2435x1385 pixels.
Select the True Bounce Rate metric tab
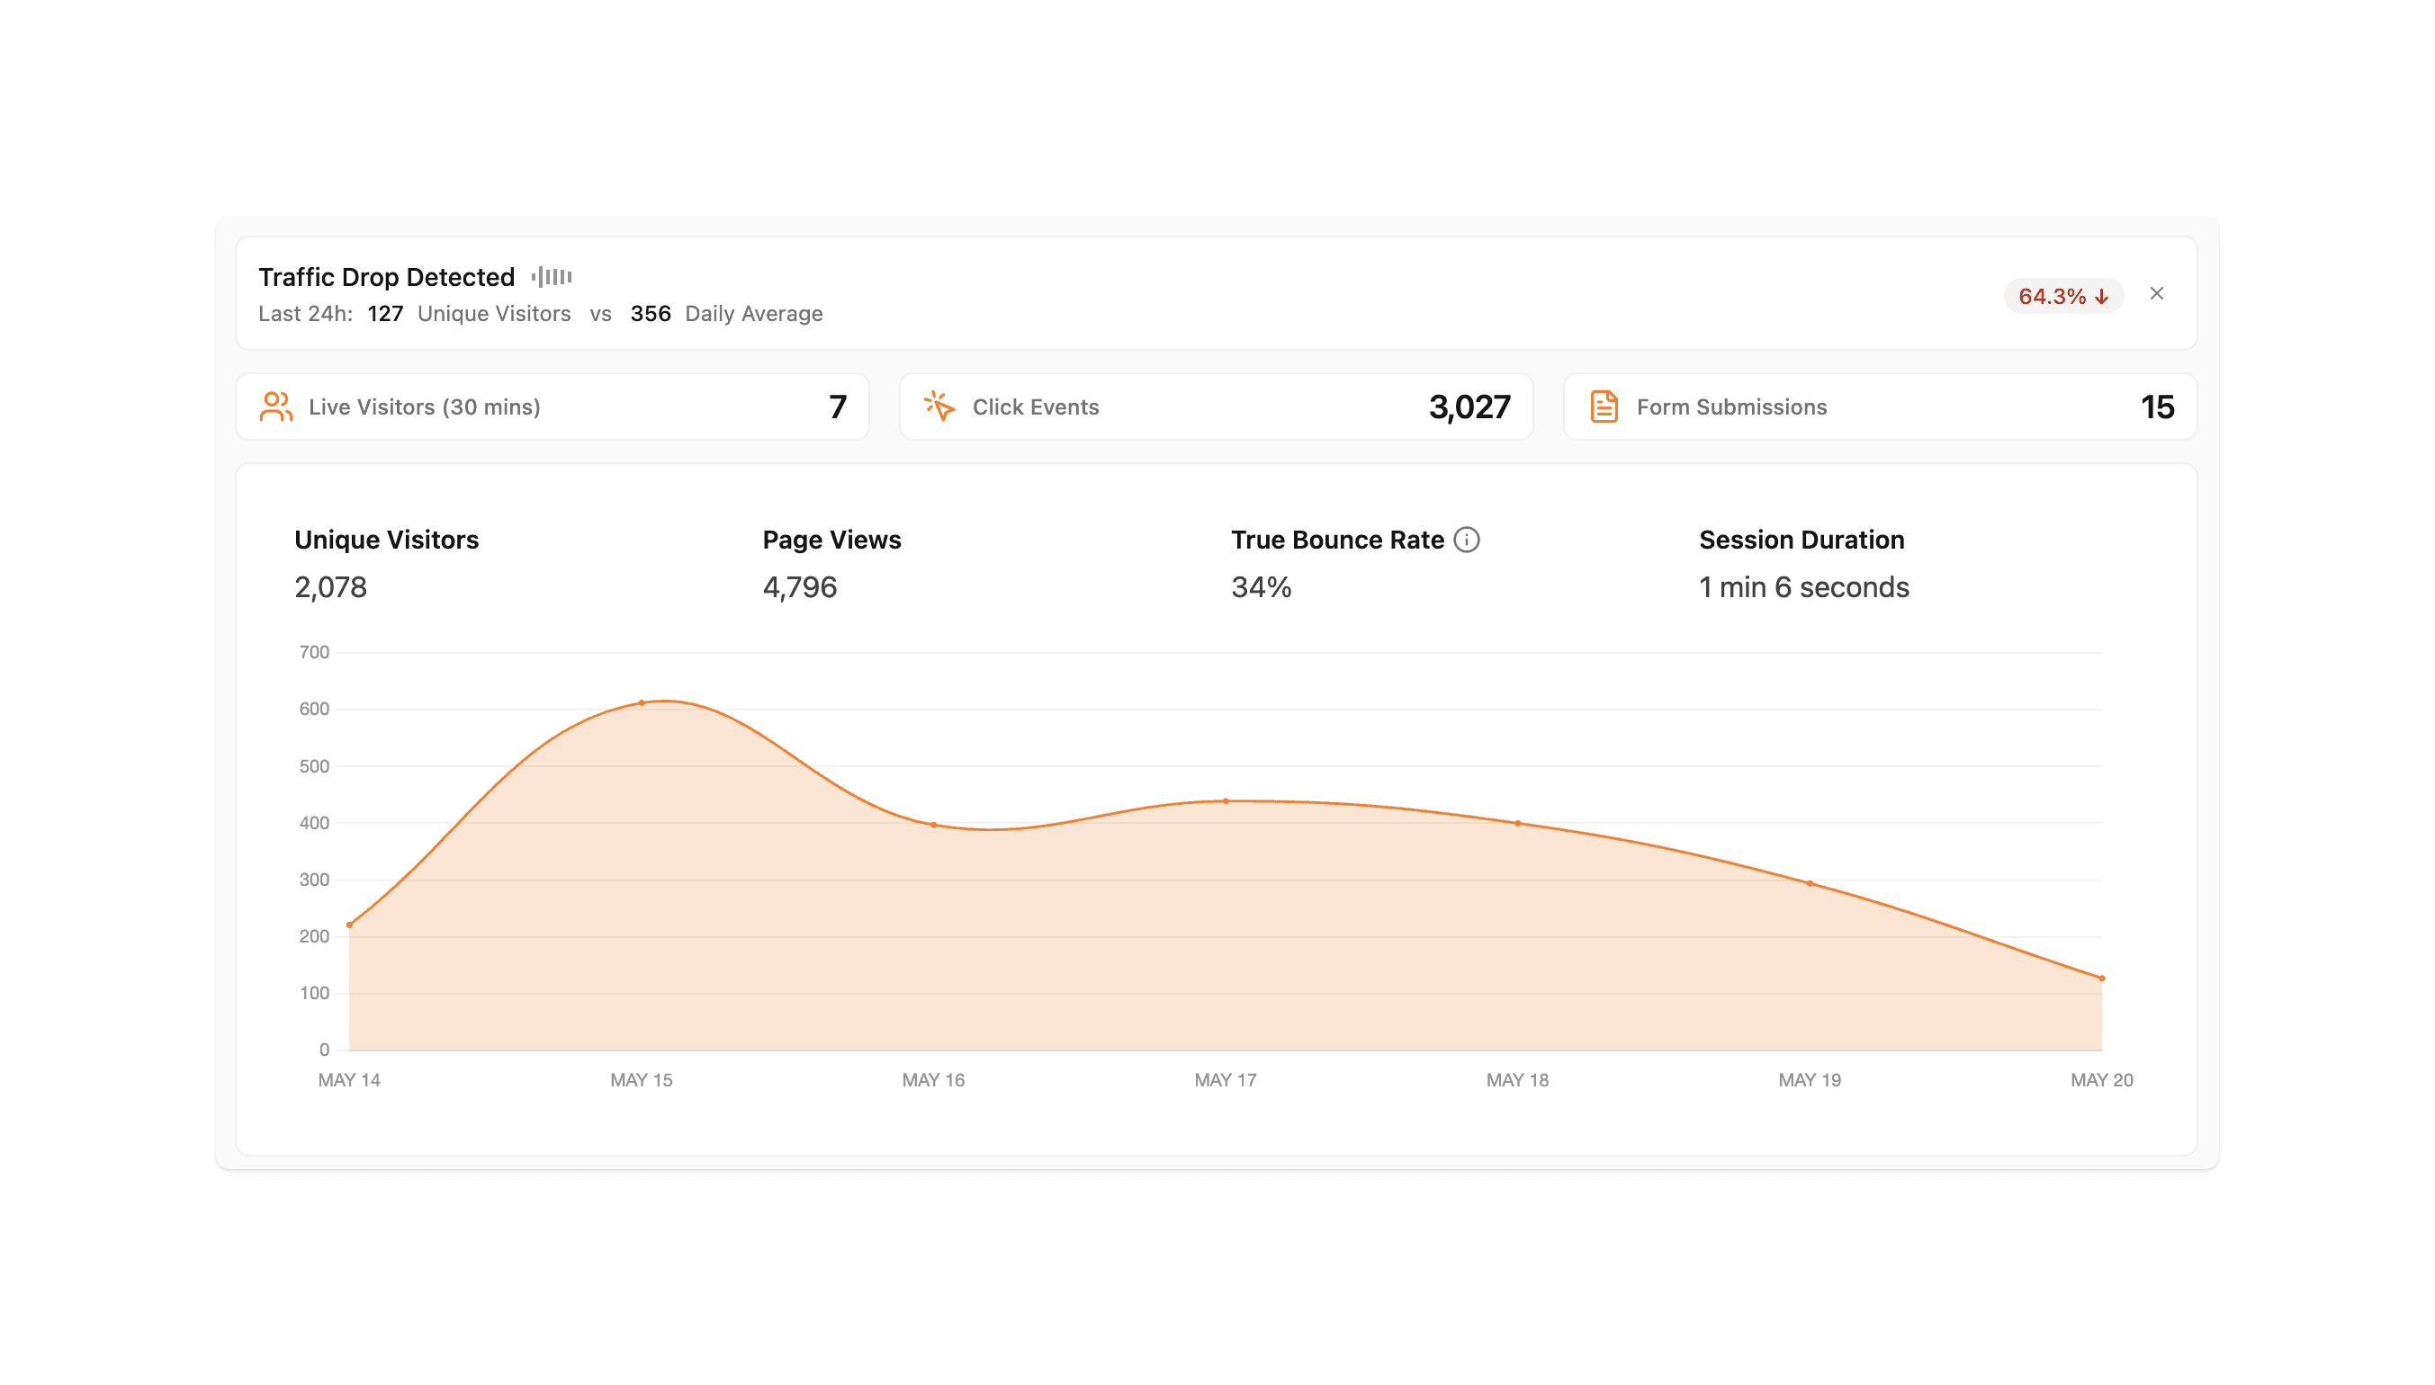(x=1355, y=563)
